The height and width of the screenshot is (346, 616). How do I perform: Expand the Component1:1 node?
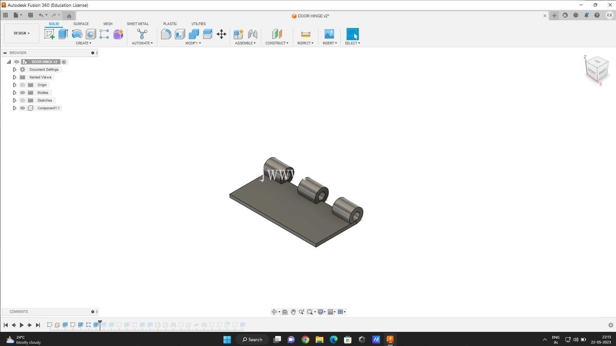point(14,108)
